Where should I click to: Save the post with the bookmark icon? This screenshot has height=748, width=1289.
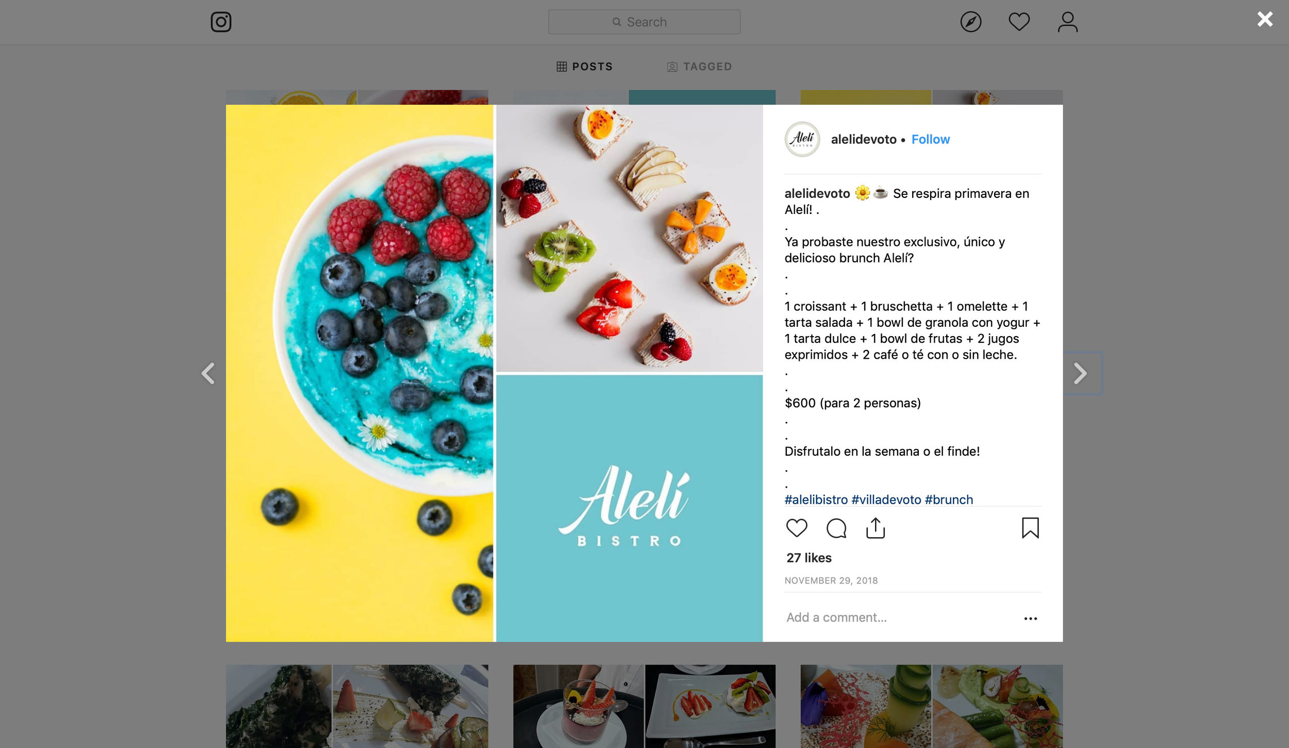1030,528
